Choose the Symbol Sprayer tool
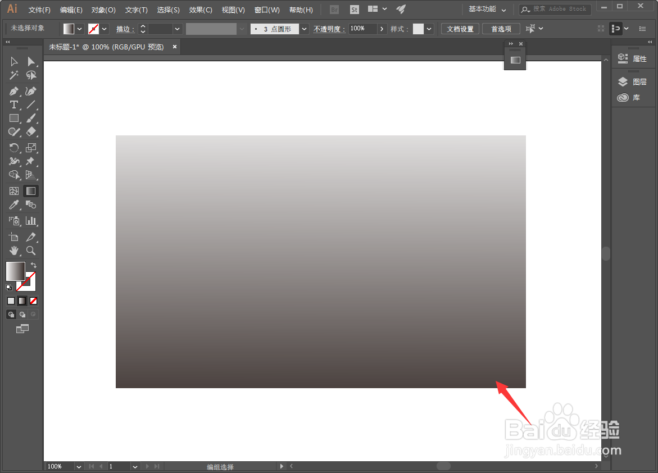Image resolution: width=658 pixels, height=473 pixels. click(14, 221)
